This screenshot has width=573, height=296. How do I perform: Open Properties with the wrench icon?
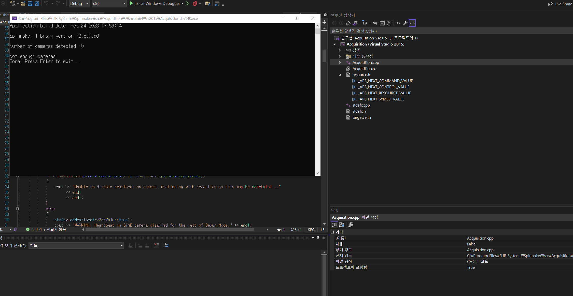tap(405, 23)
